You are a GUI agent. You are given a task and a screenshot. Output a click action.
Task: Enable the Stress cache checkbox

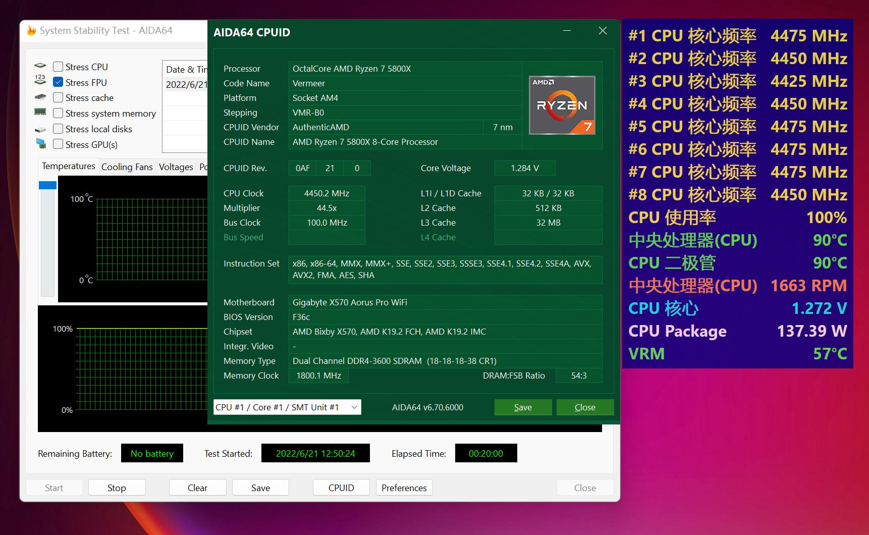pos(58,97)
